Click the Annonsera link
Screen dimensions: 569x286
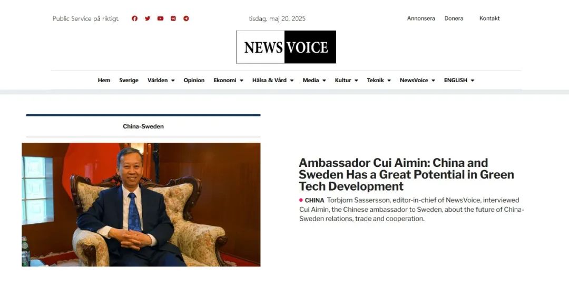coord(421,18)
